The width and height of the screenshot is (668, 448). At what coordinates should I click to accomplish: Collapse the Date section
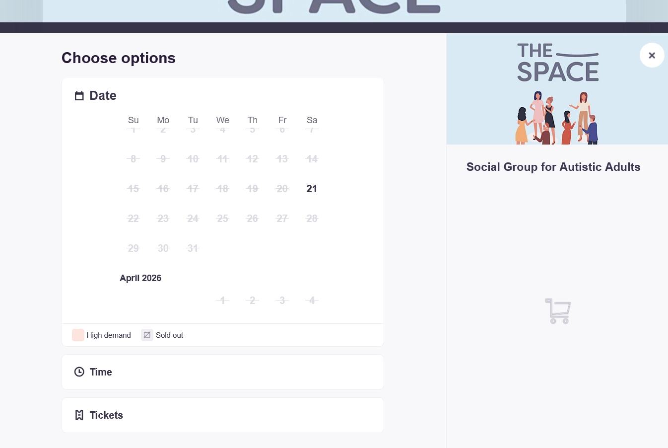point(103,95)
